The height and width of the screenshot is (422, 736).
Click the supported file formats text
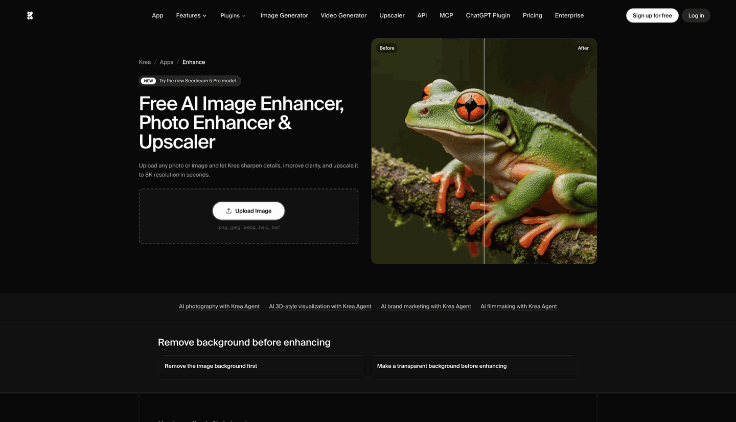[248, 227]
